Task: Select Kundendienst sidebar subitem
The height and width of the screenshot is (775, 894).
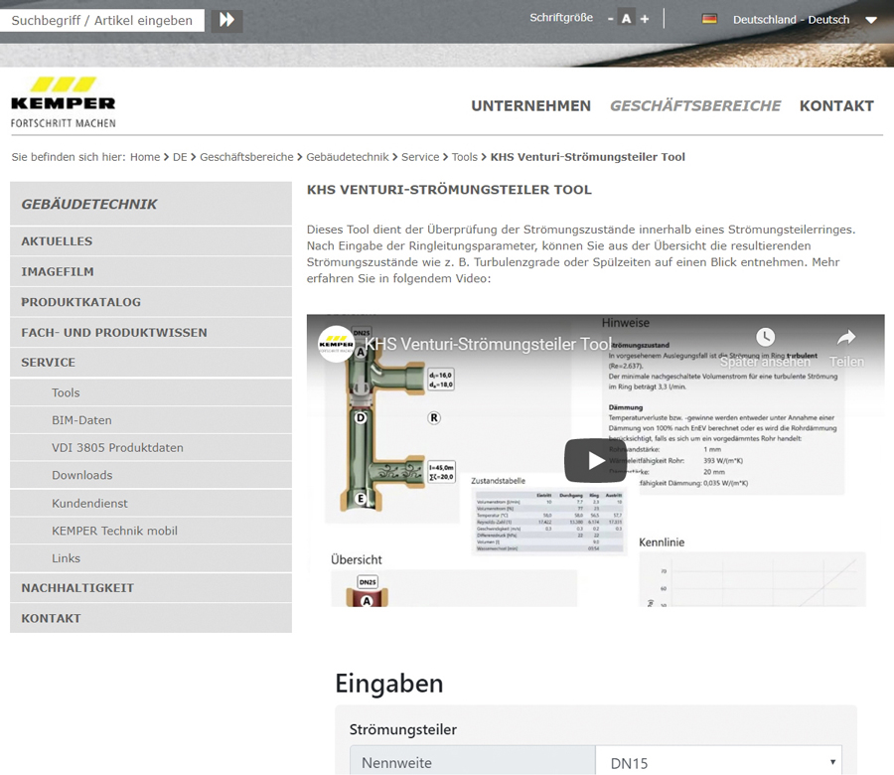Action: pos(151,503)
